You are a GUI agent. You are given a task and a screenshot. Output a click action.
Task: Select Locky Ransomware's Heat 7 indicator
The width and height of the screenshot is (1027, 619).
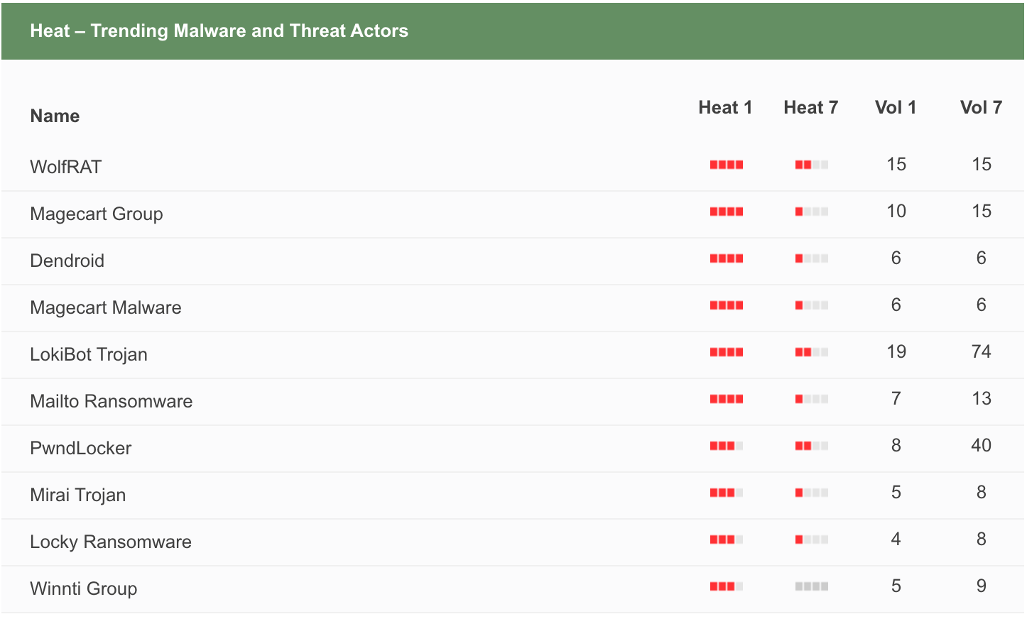coord(811,539)
